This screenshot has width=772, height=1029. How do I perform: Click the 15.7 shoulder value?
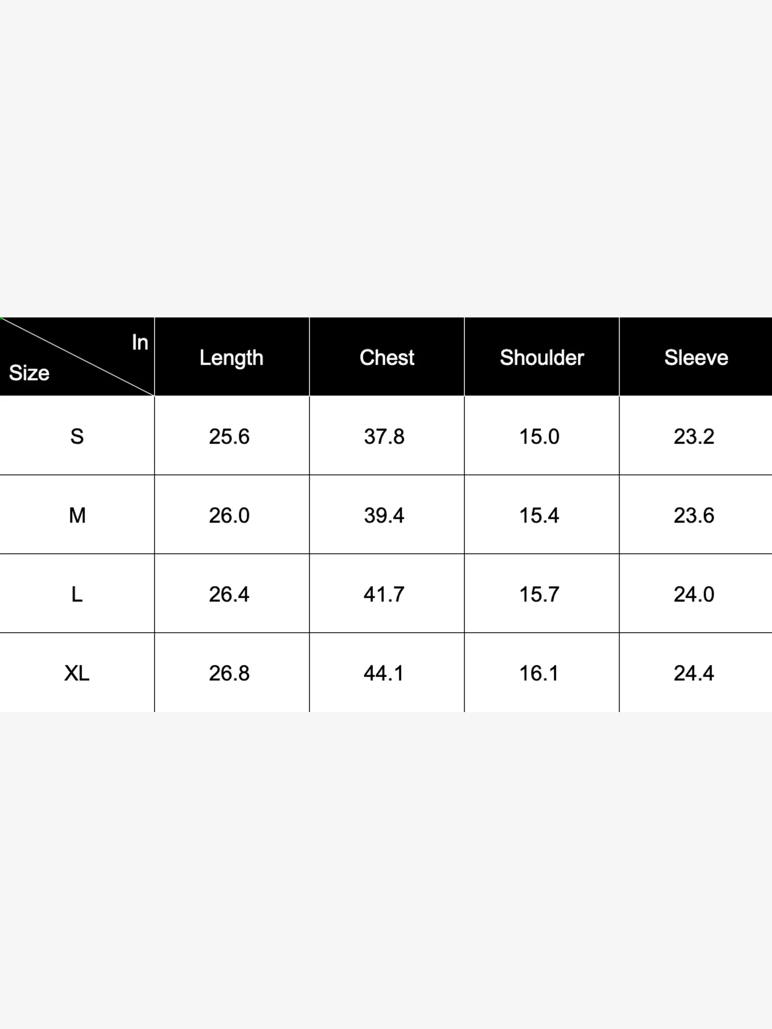(539, 594)
